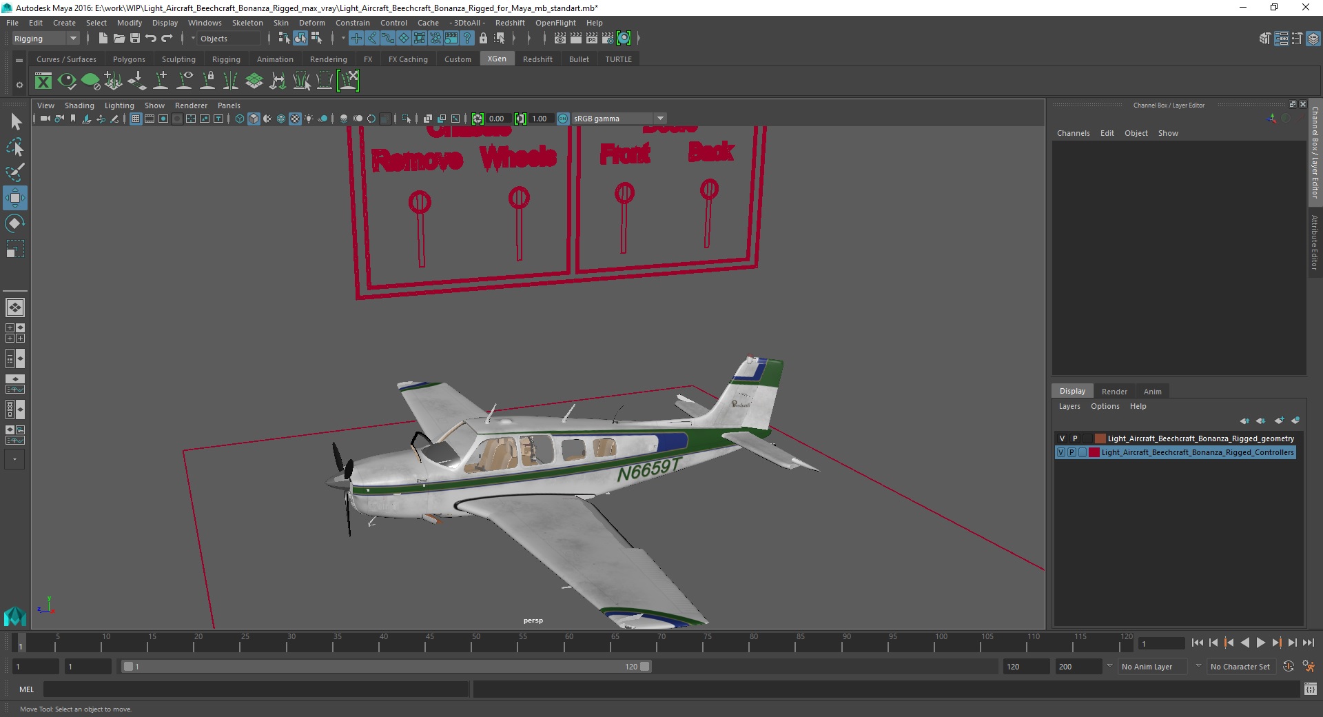Image resolution: width=1323 pixels, height=717 pixels.
Task: Open the Script Editor icon
Action: 1311,689
